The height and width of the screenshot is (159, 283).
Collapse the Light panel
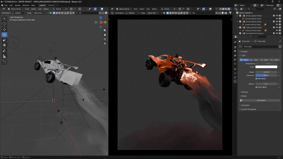coord(243,56)
